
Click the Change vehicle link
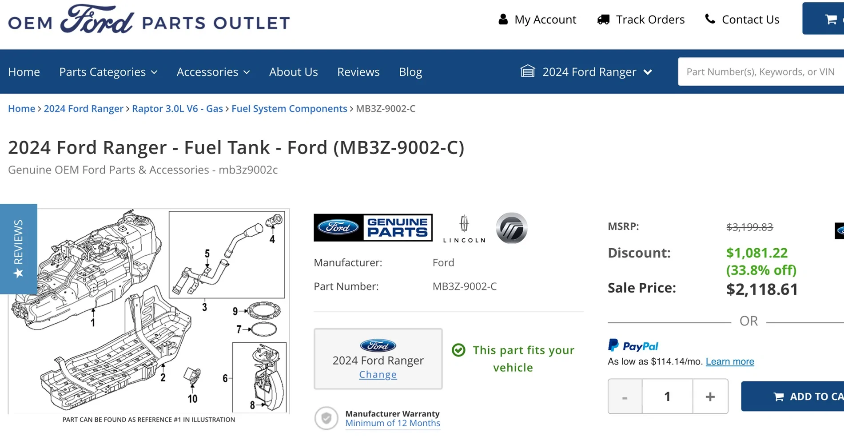[x=378, y=374]
